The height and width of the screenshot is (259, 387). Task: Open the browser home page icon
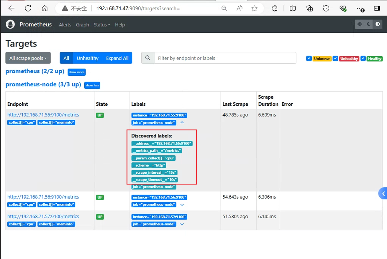point(45,8)
